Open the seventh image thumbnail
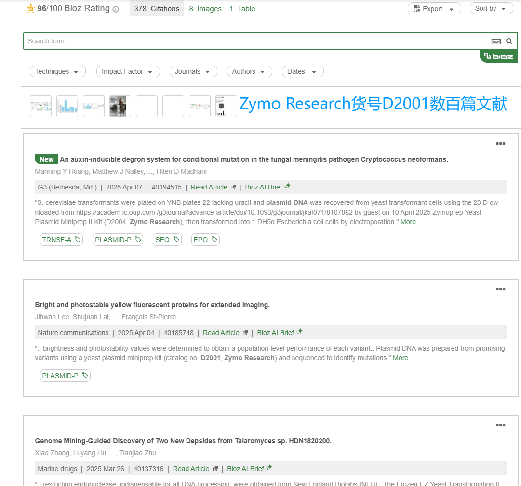 (200, 107)
